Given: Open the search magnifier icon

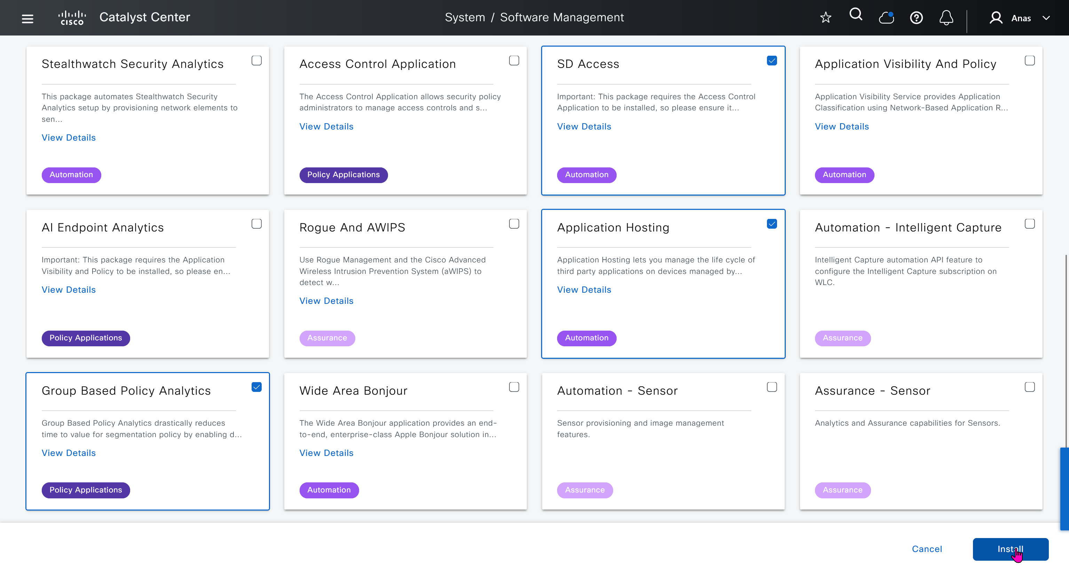Looking at the screenshot, I should pos(856,15).
